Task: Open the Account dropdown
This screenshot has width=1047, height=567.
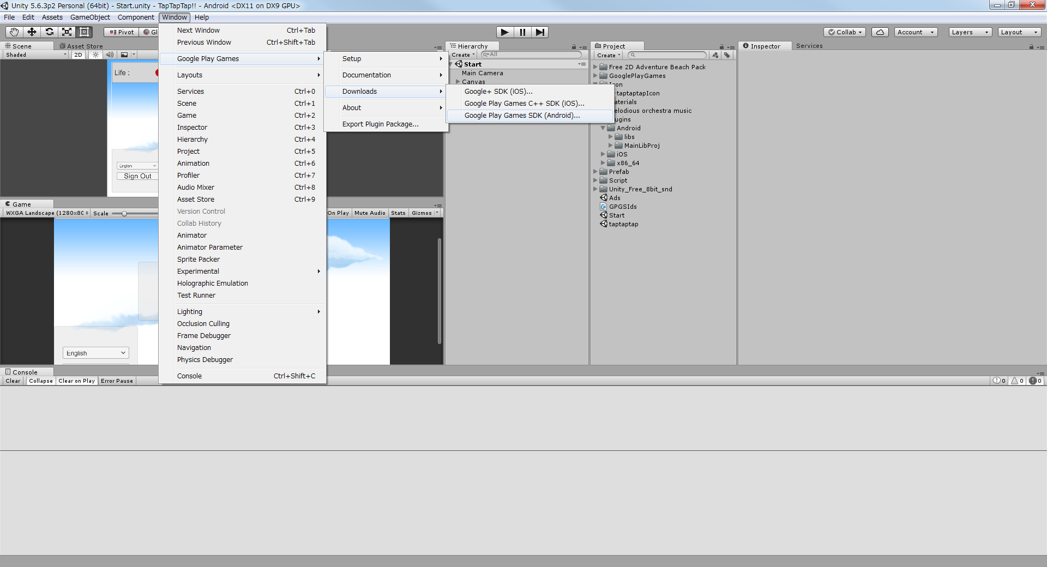Action: pos(916,32)
